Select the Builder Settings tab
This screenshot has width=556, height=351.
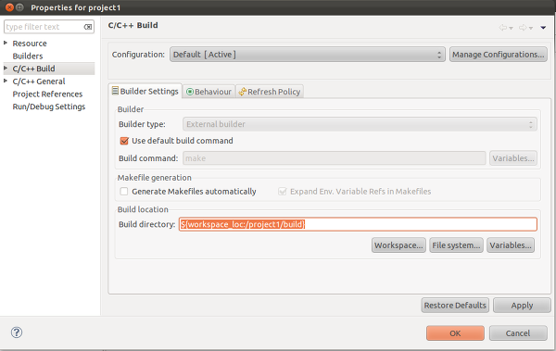[x=145, y=91]
